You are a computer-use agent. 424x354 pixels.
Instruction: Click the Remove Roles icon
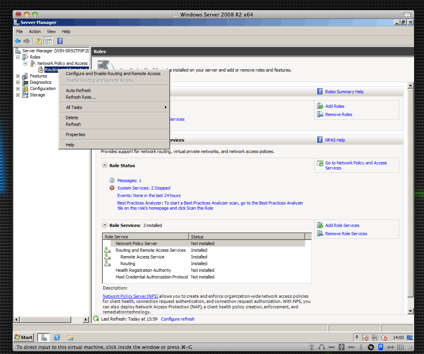tap(320, 114)
